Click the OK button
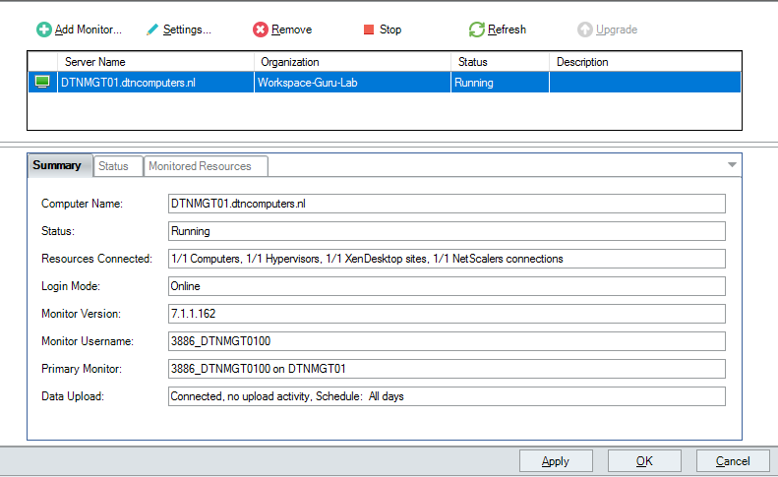The height and width of the screenshot is (477, 778). [x=644, y=461]
